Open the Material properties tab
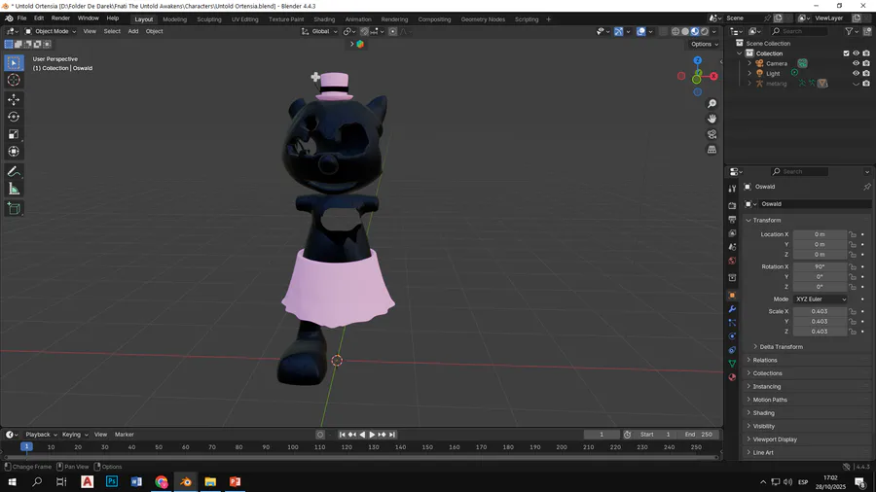Viewport: 876px width, 492px height. [732, 377]
